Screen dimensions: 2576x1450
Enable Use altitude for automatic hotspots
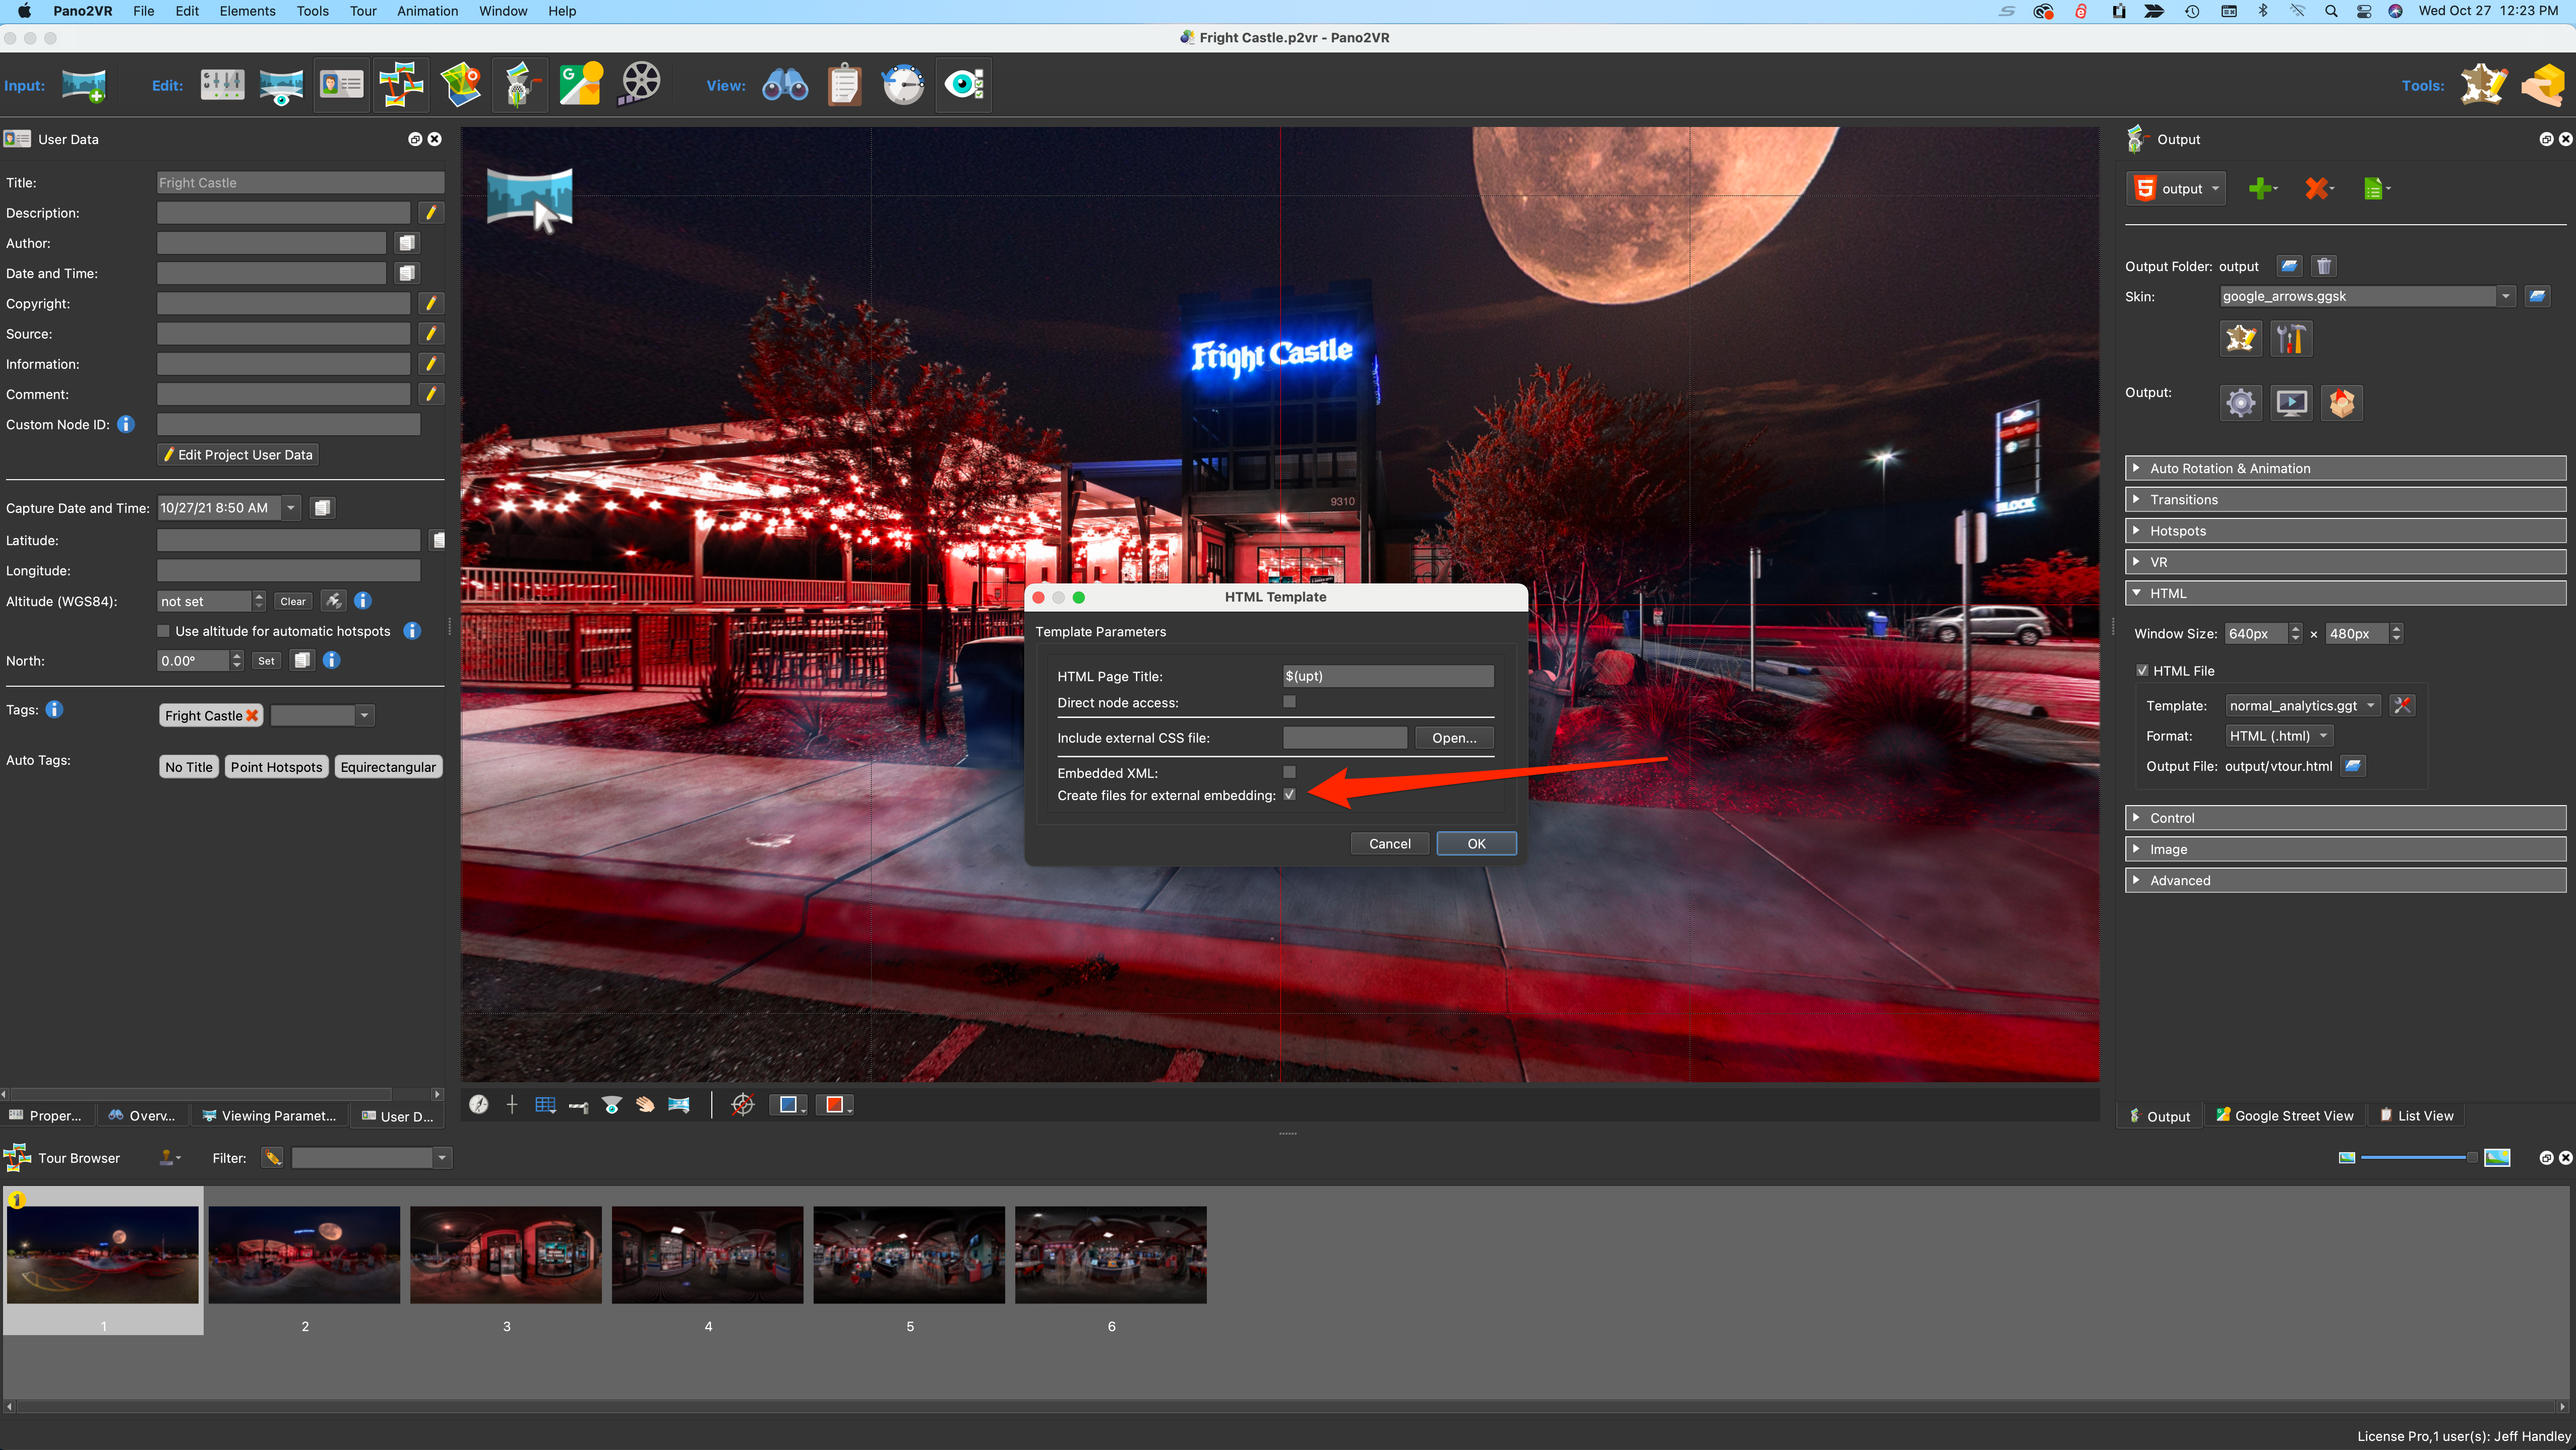coord(163,632)
